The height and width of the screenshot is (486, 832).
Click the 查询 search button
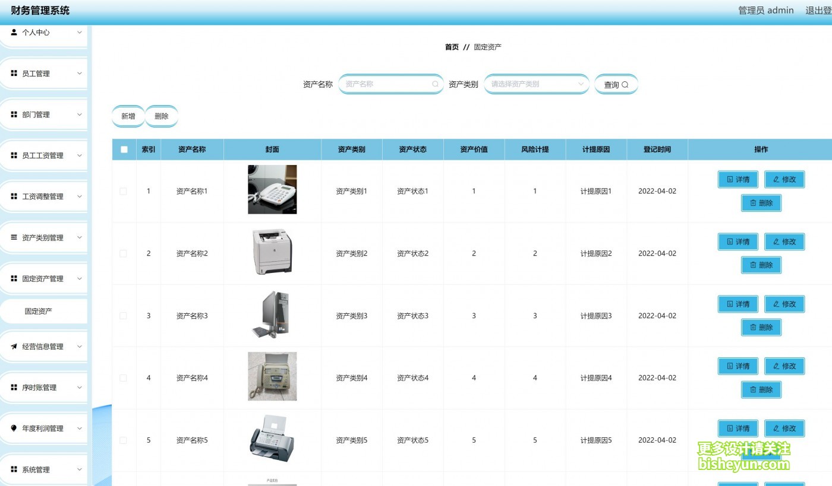[616, 85]
